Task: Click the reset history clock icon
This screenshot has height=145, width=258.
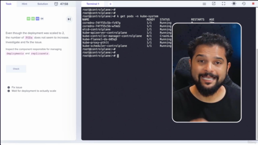Action: pyautogui.click(x=243, y=4)
